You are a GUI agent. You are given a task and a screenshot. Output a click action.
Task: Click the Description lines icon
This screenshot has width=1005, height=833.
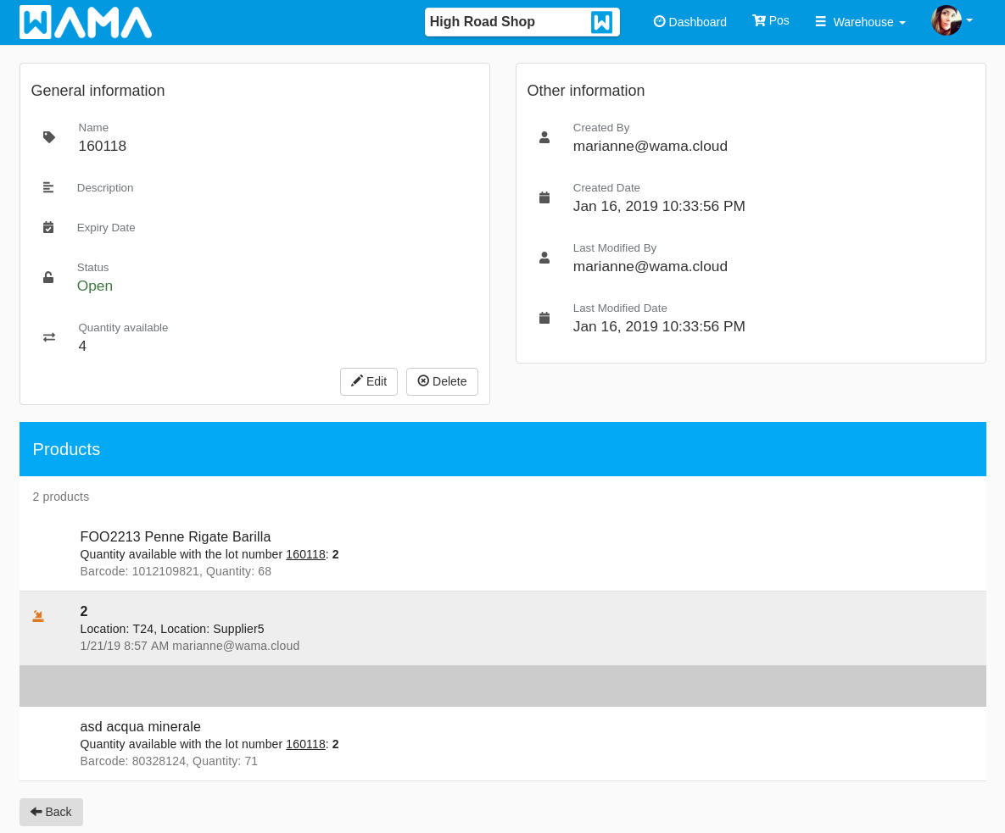tap(48, 187)
